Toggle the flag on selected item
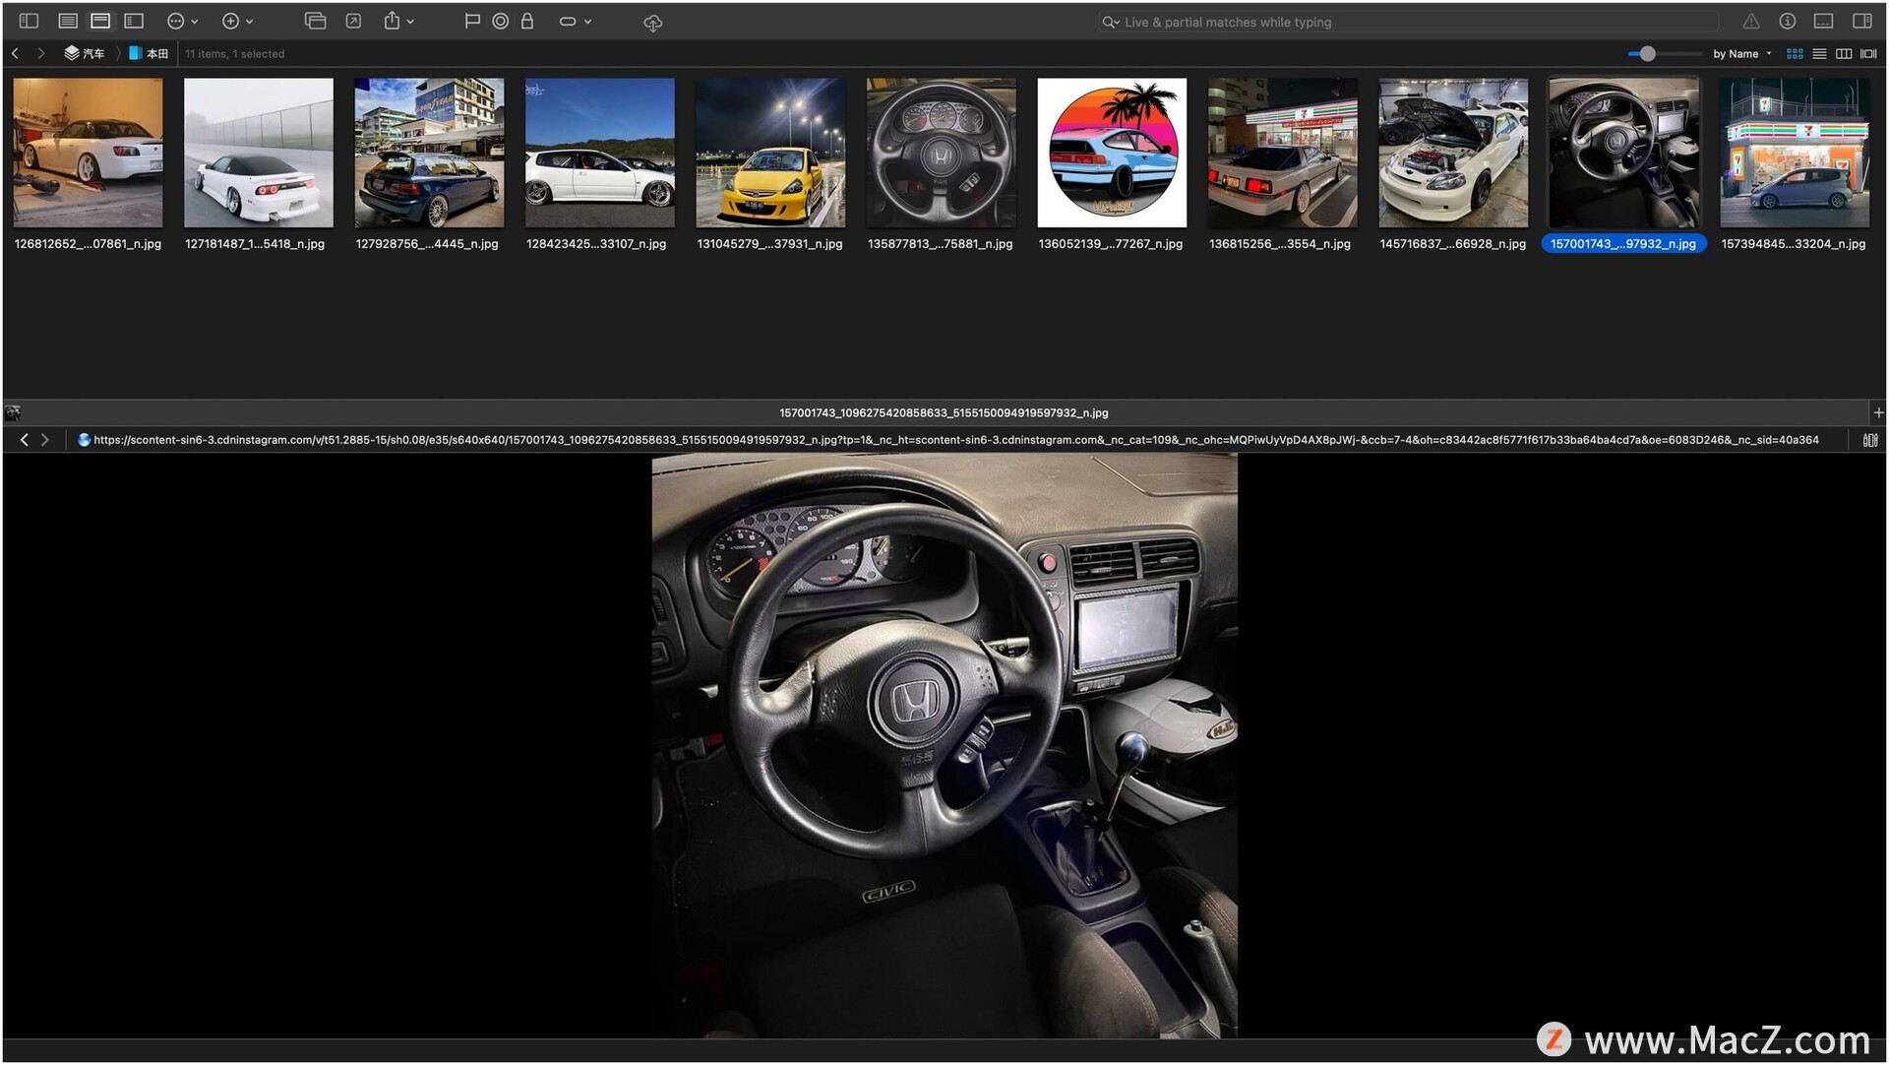Viewport: 1889px width, 1065px height. click(472, 21)
